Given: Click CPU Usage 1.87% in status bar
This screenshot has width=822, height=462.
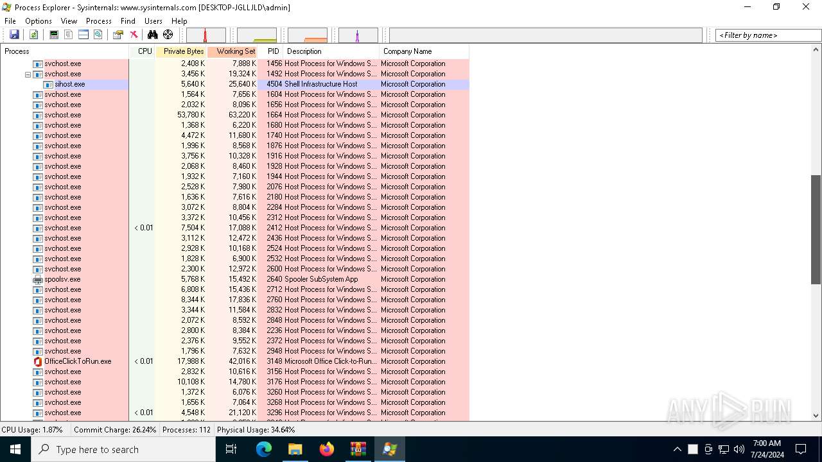Looking at the screenshot, I should click(x=32, y=430).
